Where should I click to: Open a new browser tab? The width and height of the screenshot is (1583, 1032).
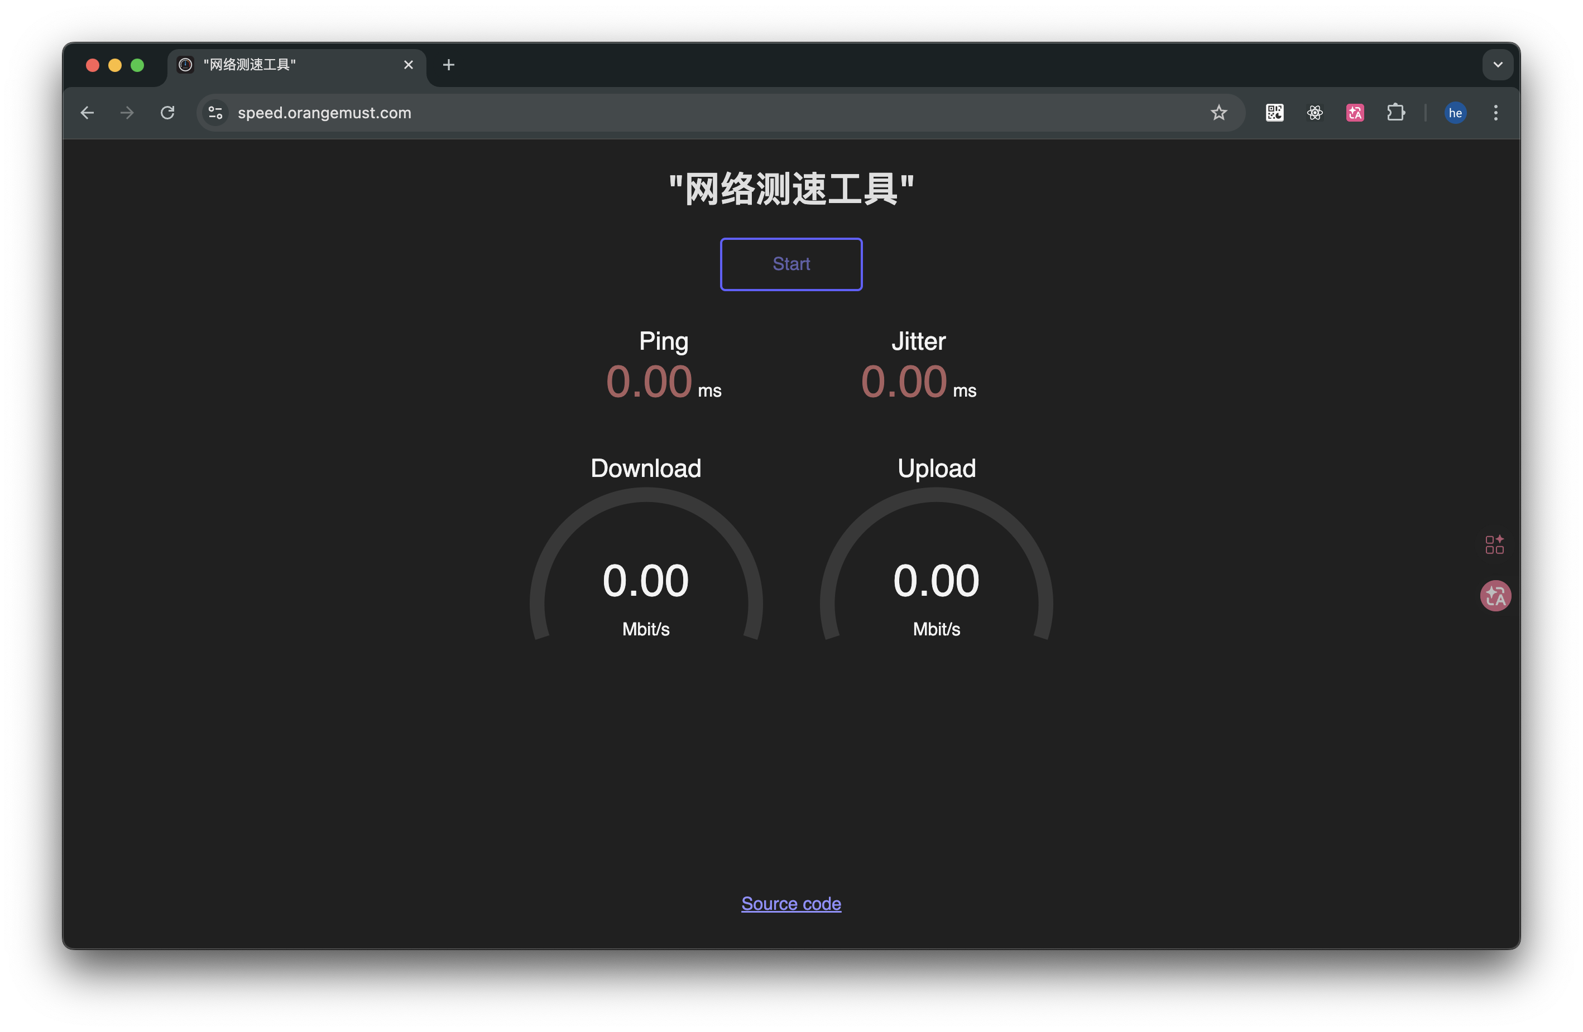[448, 65]
